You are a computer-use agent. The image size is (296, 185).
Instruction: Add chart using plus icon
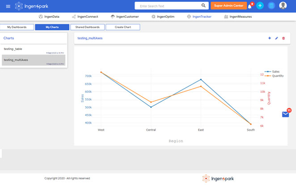click(x=269, y=38)
